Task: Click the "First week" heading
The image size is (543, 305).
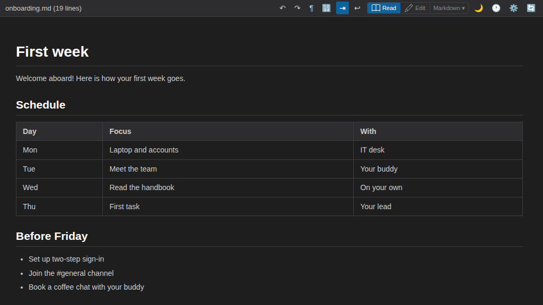Action: tap(52, 52)
